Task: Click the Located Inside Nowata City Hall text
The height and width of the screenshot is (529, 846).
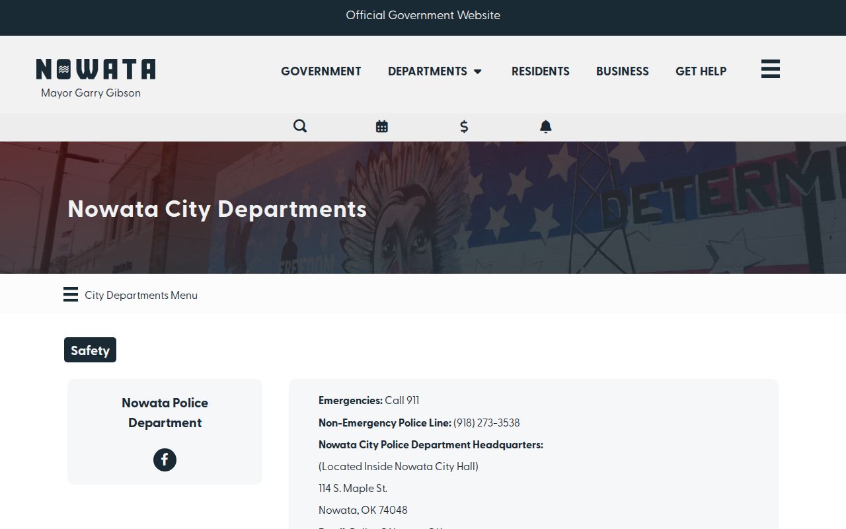Action: pos(399,467)
